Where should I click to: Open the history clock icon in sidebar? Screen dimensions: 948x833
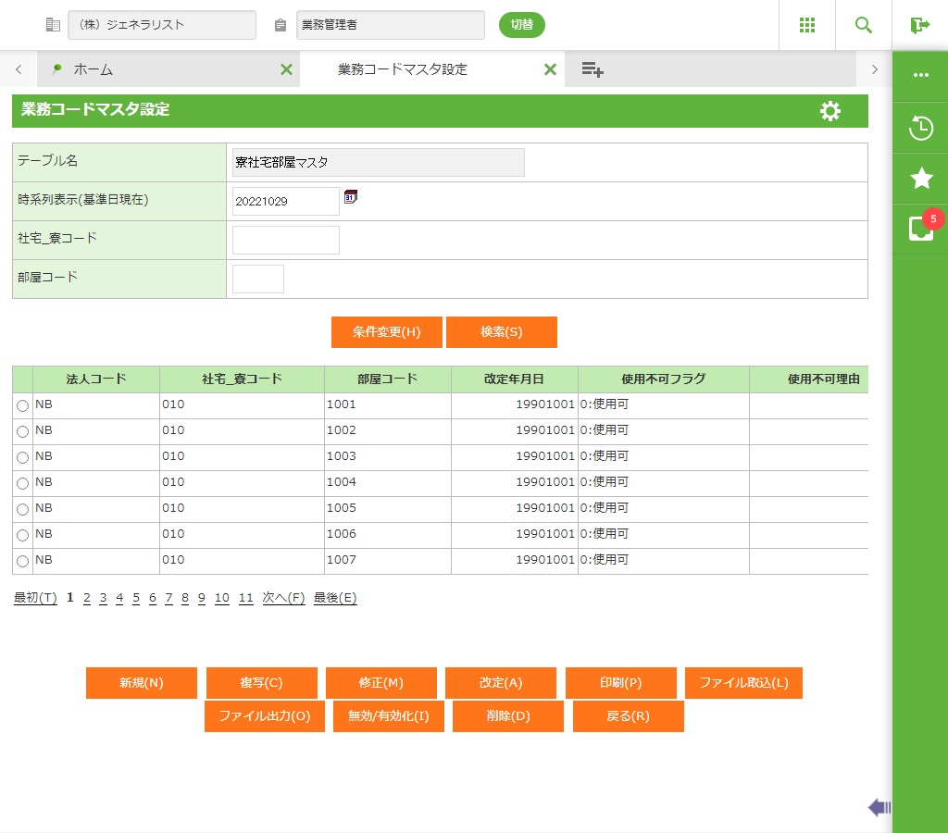click(x=920, y=128)
